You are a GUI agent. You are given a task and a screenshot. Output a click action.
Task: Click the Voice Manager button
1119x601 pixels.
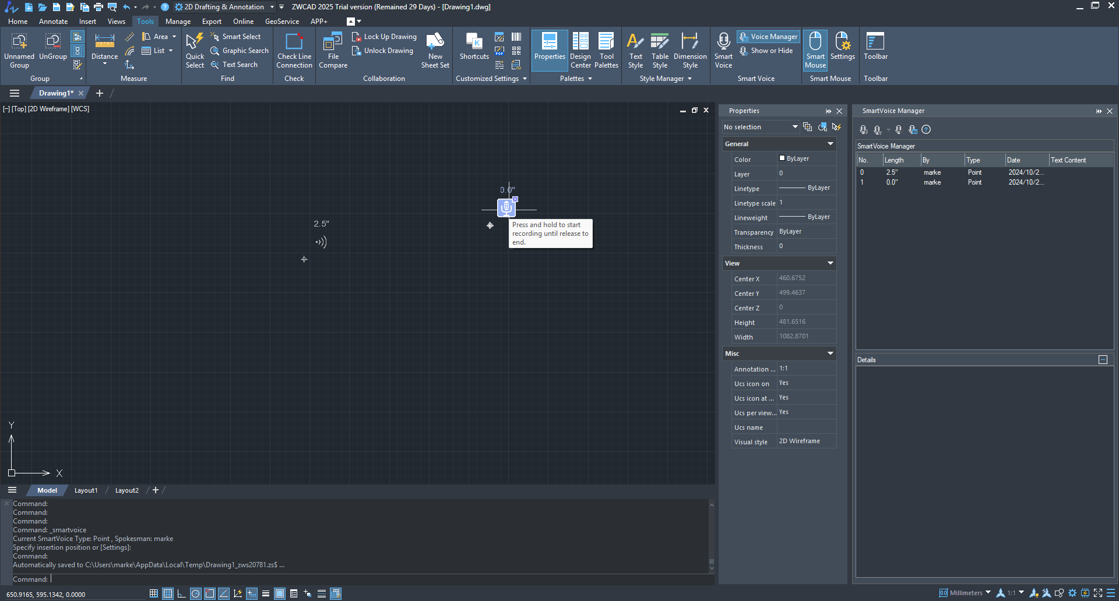pyautogui.click(x=768, y=37)
